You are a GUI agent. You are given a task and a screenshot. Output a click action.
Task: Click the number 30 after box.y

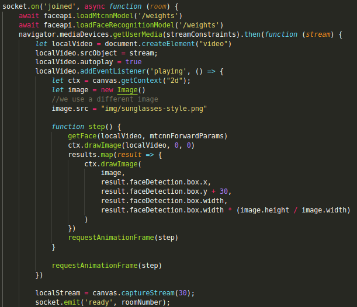226,191
